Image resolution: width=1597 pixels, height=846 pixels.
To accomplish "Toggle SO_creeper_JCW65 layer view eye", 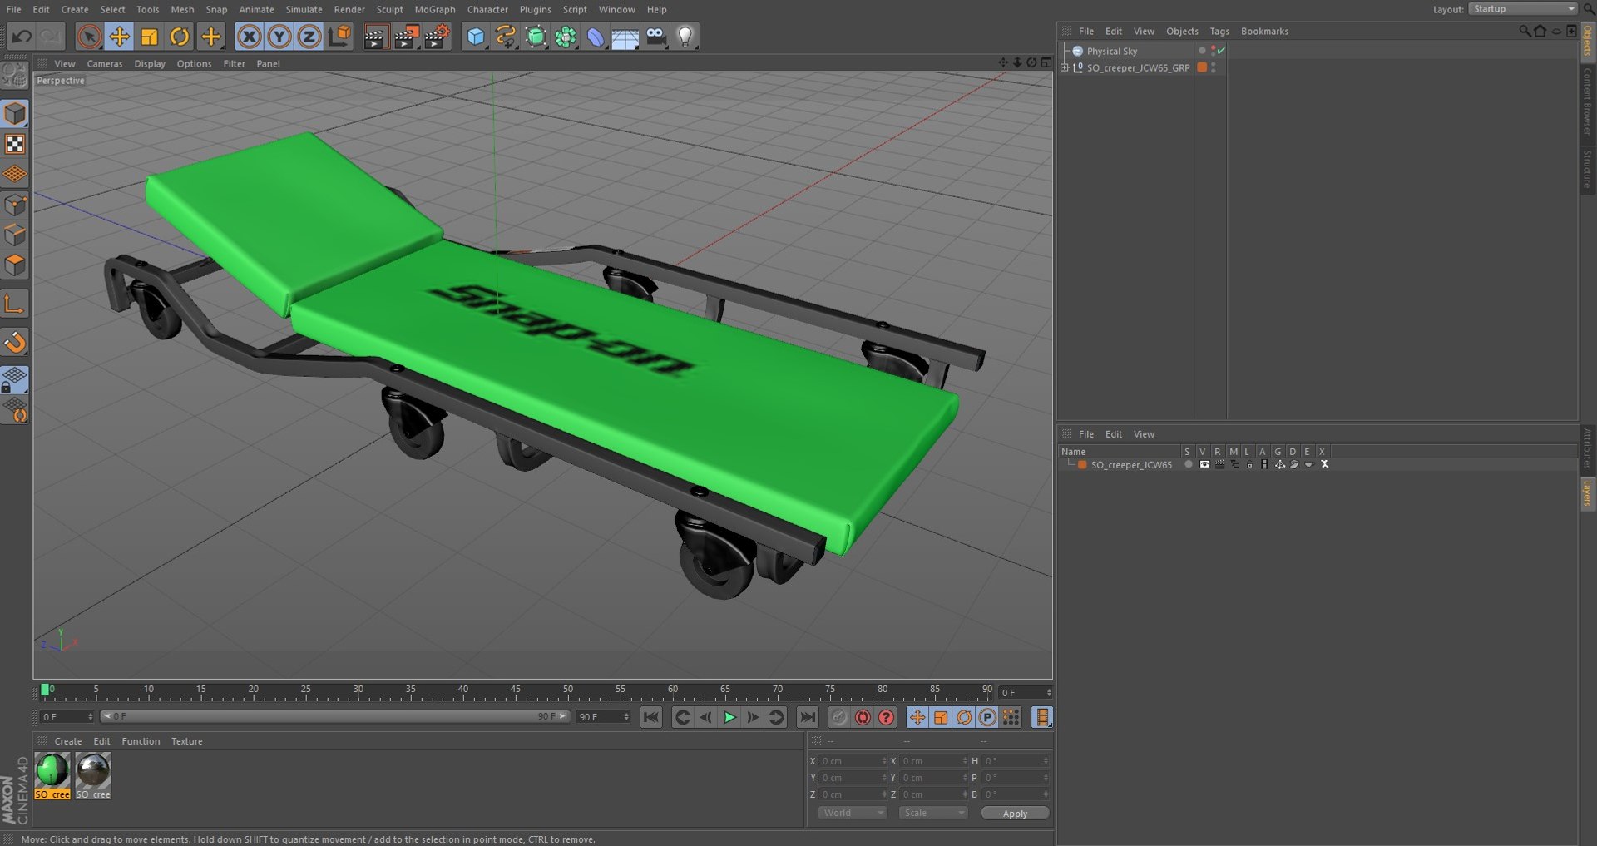I will point(1204,464).
